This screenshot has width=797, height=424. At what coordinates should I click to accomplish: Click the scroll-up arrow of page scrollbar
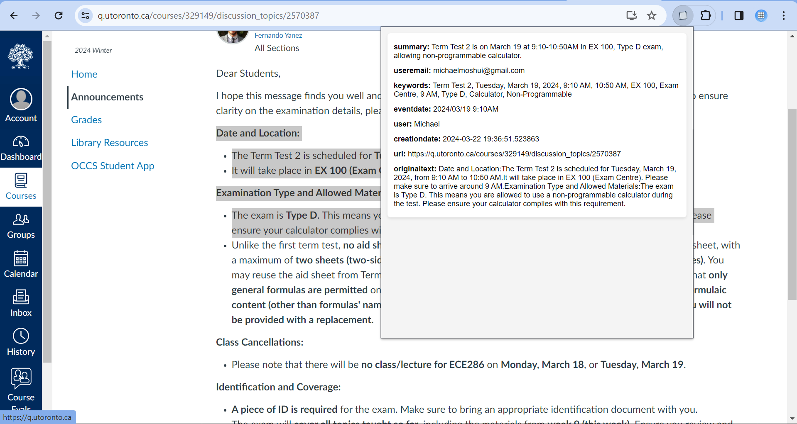[792, 36]
